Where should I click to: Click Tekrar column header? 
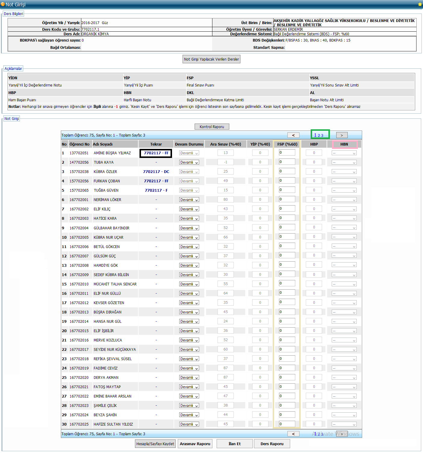point(156,144)
